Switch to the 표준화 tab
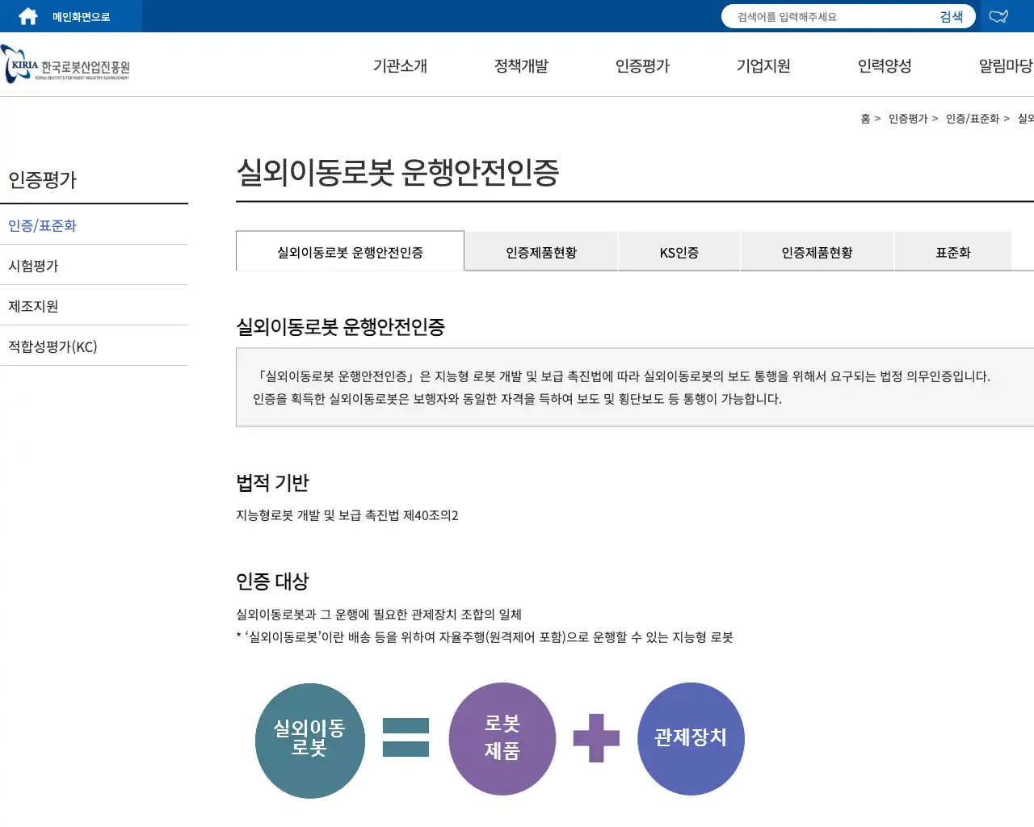Viewport: 1034px width, 827px height. [x=953, y=251]
